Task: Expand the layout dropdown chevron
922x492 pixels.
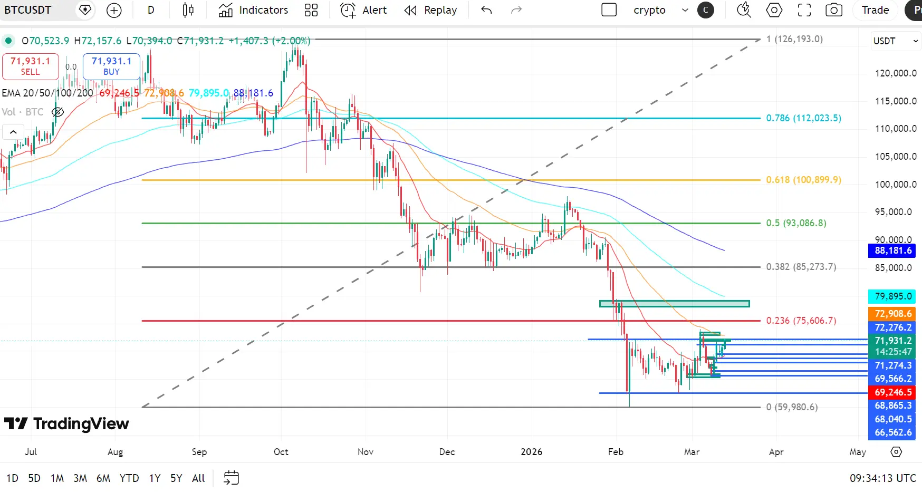Action: click(x=685, y=10)
